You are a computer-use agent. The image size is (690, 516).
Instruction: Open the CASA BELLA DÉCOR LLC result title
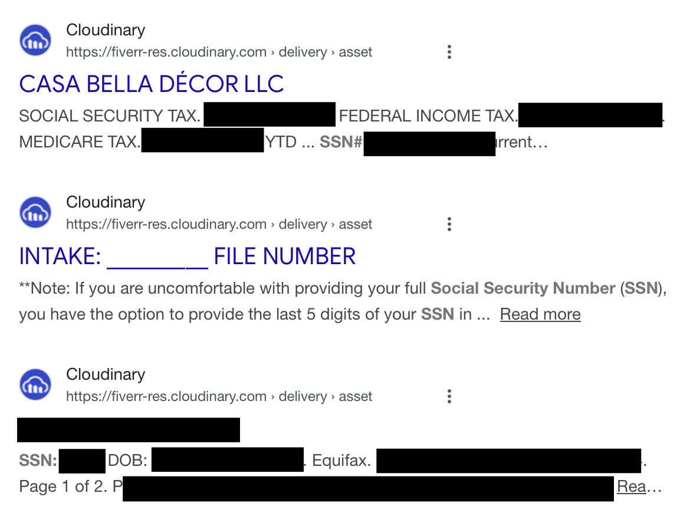click(152, 84)
